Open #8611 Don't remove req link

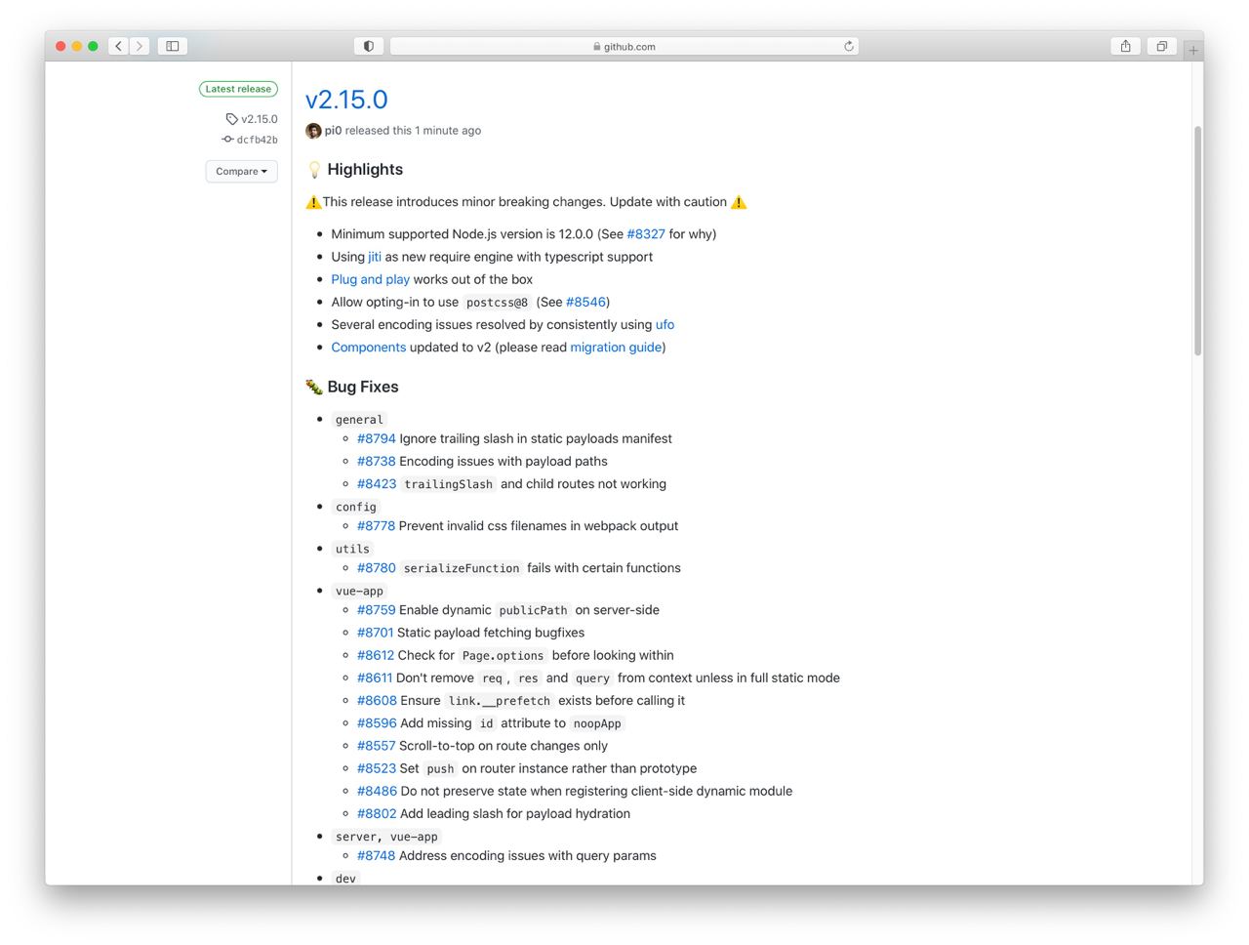[x=375, y=678]
